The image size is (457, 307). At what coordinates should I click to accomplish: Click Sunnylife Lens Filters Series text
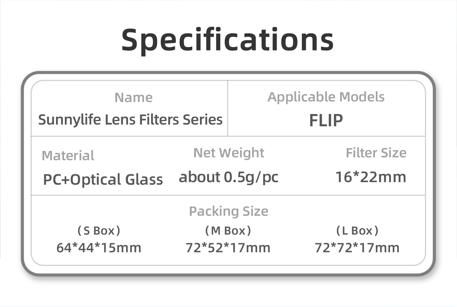130,120
